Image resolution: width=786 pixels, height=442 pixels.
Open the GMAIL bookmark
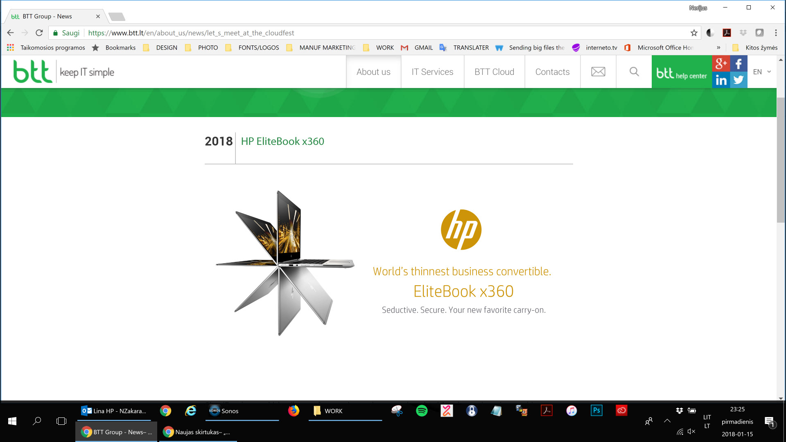[417, 47]
